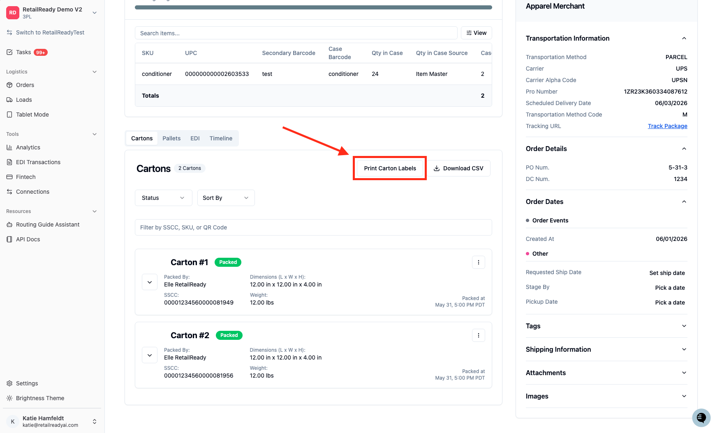Open the chat support bubble

701,418
